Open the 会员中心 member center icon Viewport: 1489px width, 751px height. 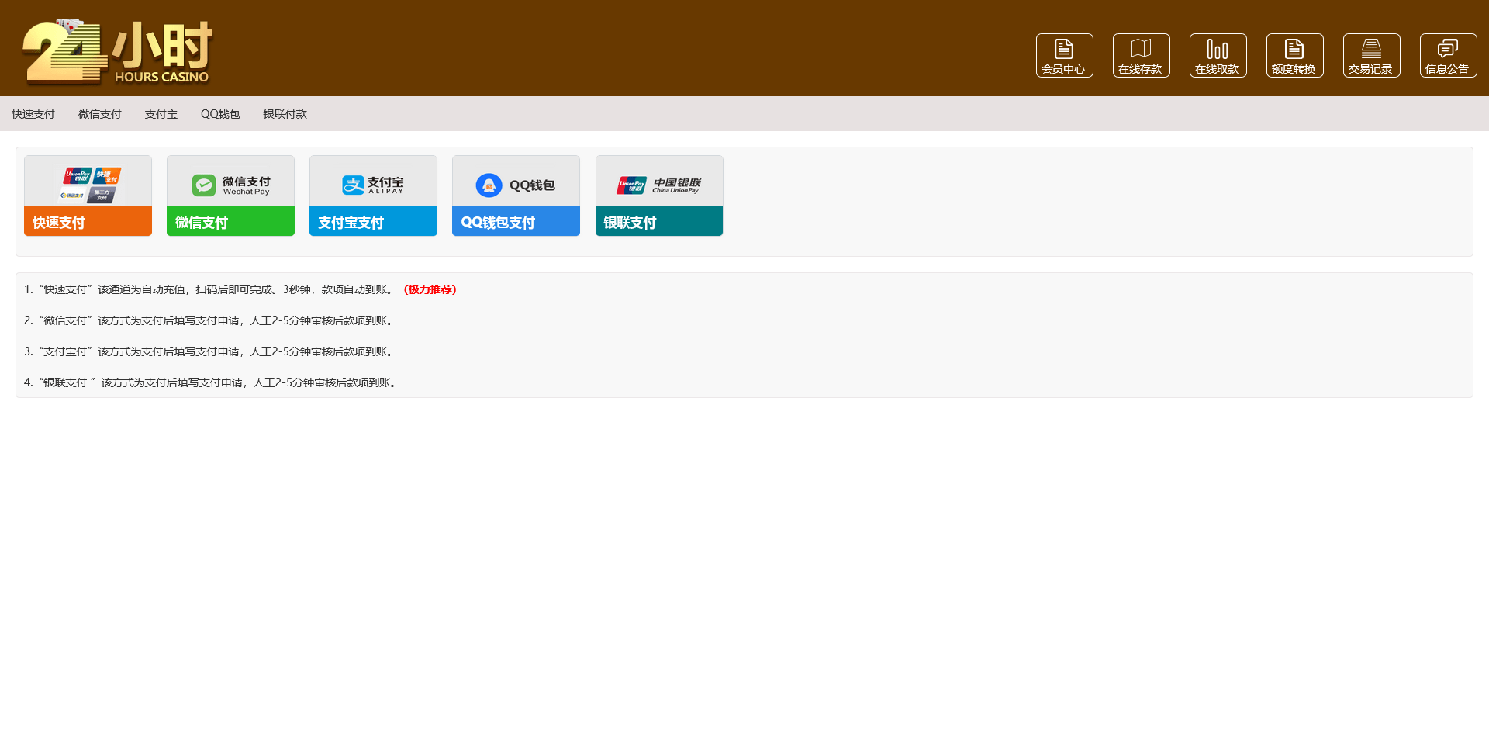(x=1064, y=55)
